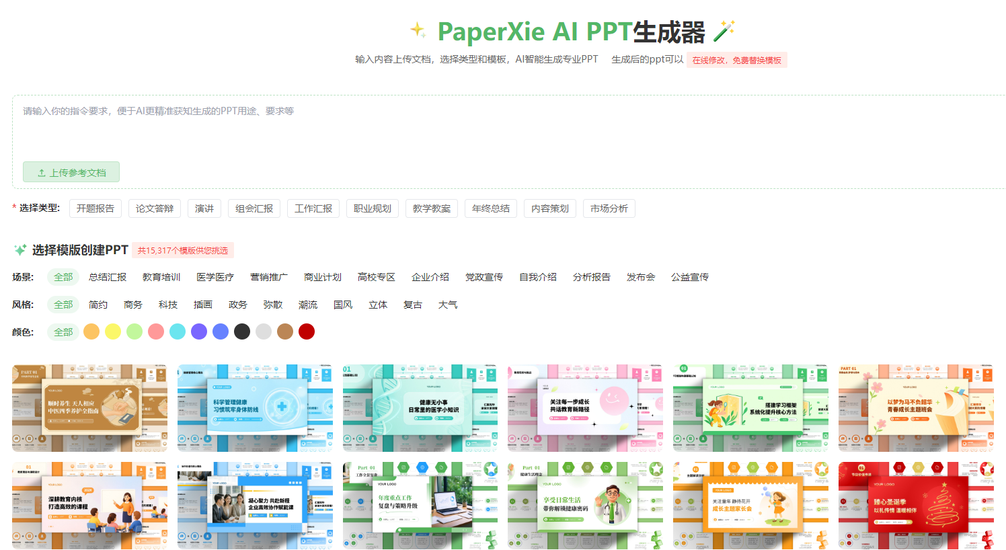1006x550 pixels.
Task: Filter style by 商务
Action: (x=133, y=305)
